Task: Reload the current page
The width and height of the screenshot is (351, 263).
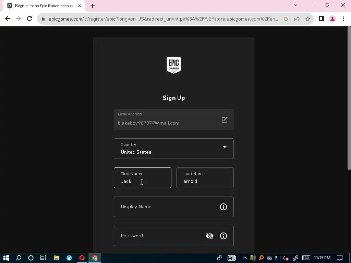Action: coord(29,18)
